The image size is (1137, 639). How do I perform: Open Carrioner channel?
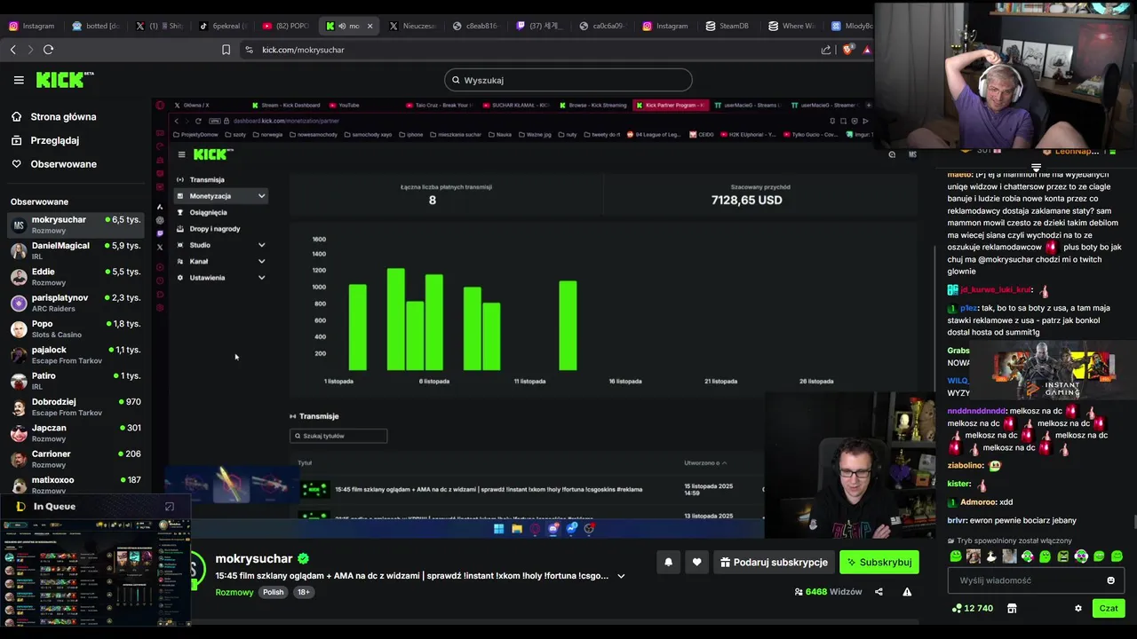pos(76,459)
